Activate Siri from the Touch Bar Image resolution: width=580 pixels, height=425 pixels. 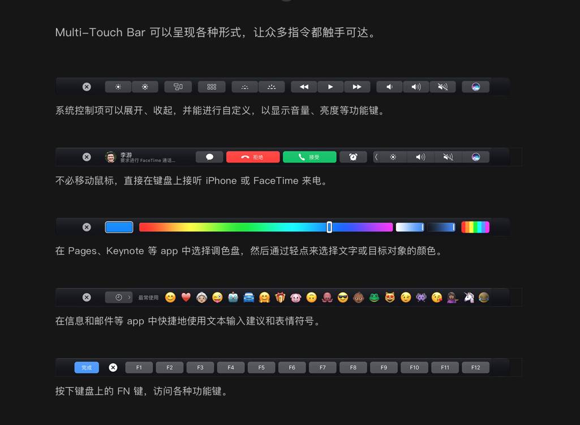click(475, 87)
